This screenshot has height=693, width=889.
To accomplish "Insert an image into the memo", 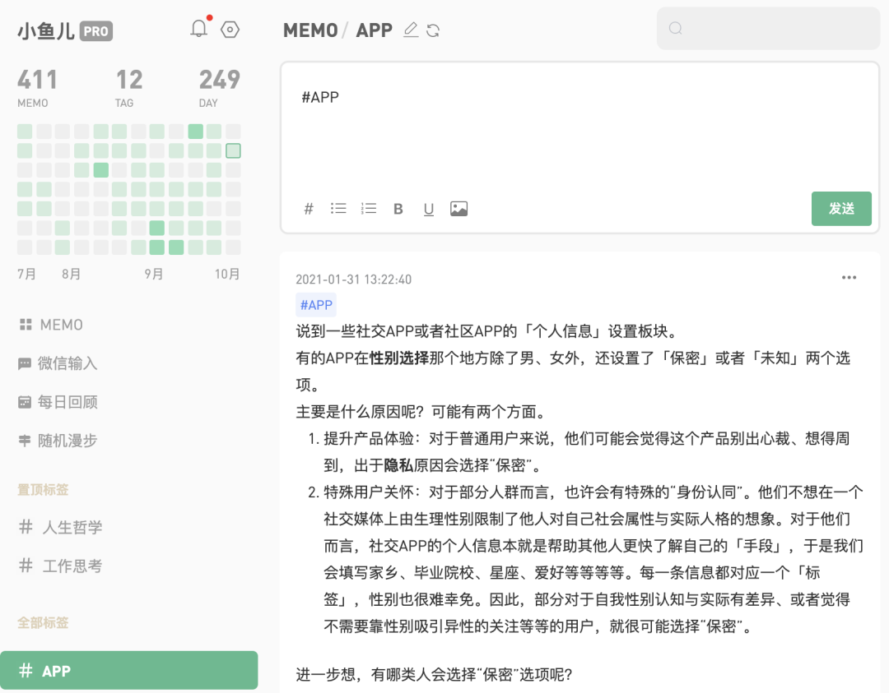I will point(458,209).
